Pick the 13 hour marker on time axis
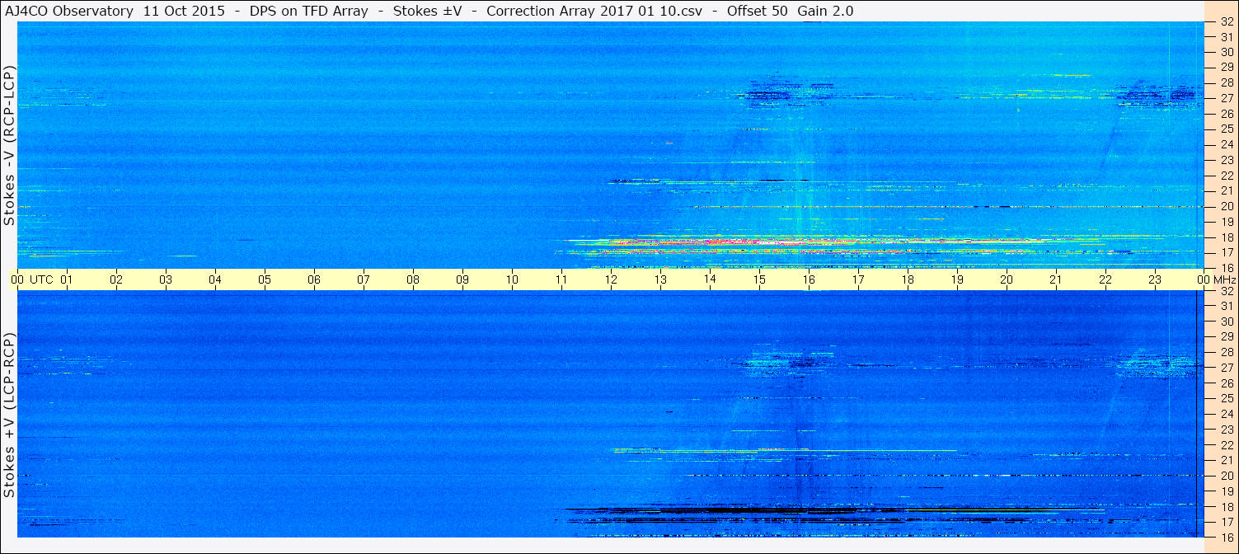Screen dimensions: 1239x554 point(660,279)
